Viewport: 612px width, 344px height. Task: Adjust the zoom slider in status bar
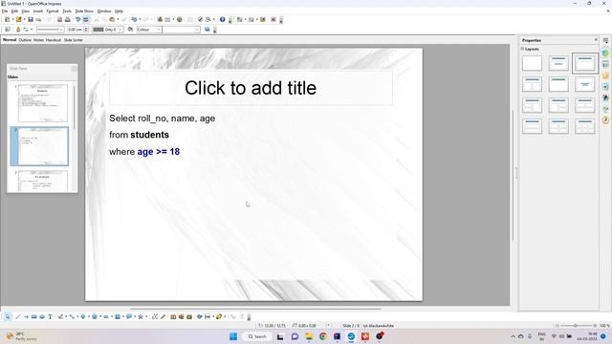coord(576,325)
